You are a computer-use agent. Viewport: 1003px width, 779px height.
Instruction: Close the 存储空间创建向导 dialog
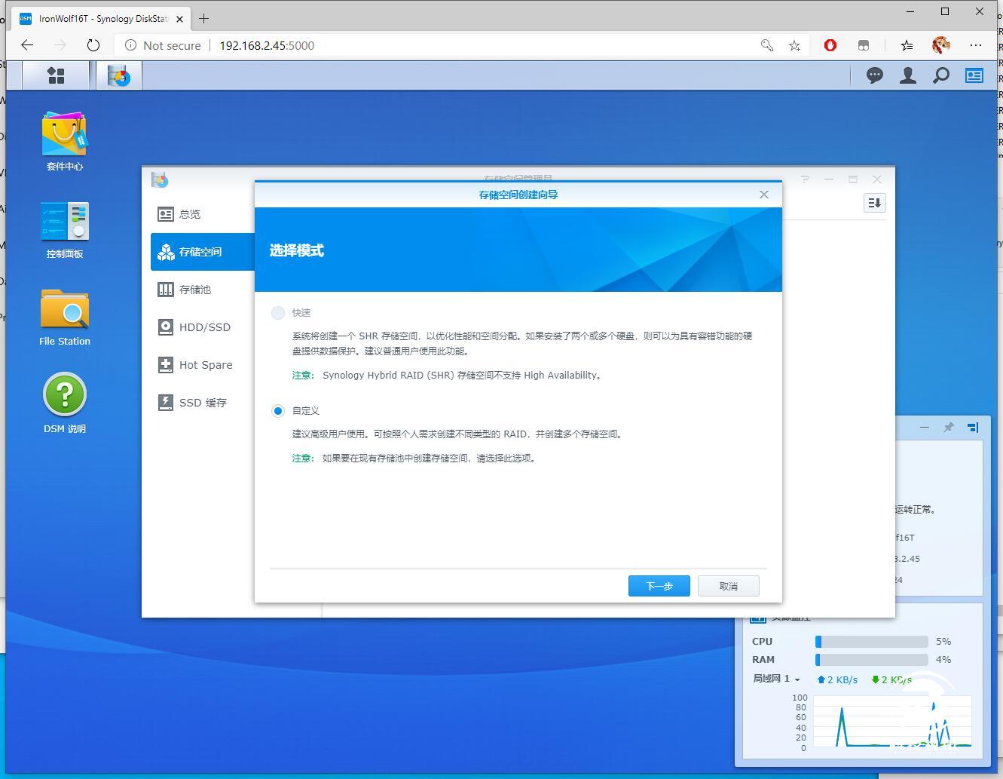pos(764,195)
